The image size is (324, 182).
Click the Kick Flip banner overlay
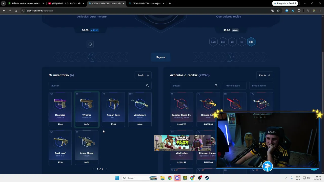point(182,143)
